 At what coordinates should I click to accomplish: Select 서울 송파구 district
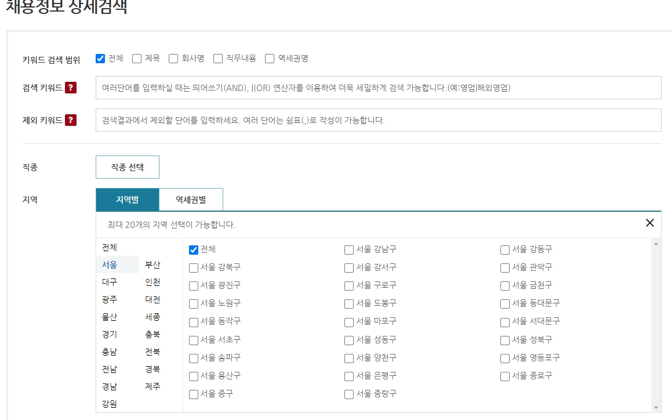(193, 358)
